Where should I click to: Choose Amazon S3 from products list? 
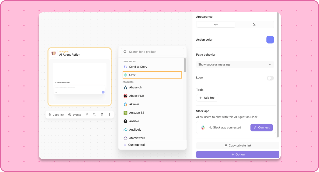click(x=152, y=113)
